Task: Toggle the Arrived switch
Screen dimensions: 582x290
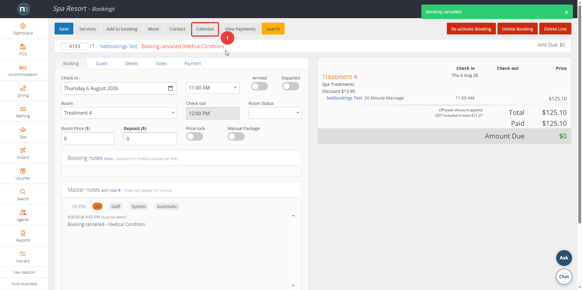Action: [x=259, y=86]
